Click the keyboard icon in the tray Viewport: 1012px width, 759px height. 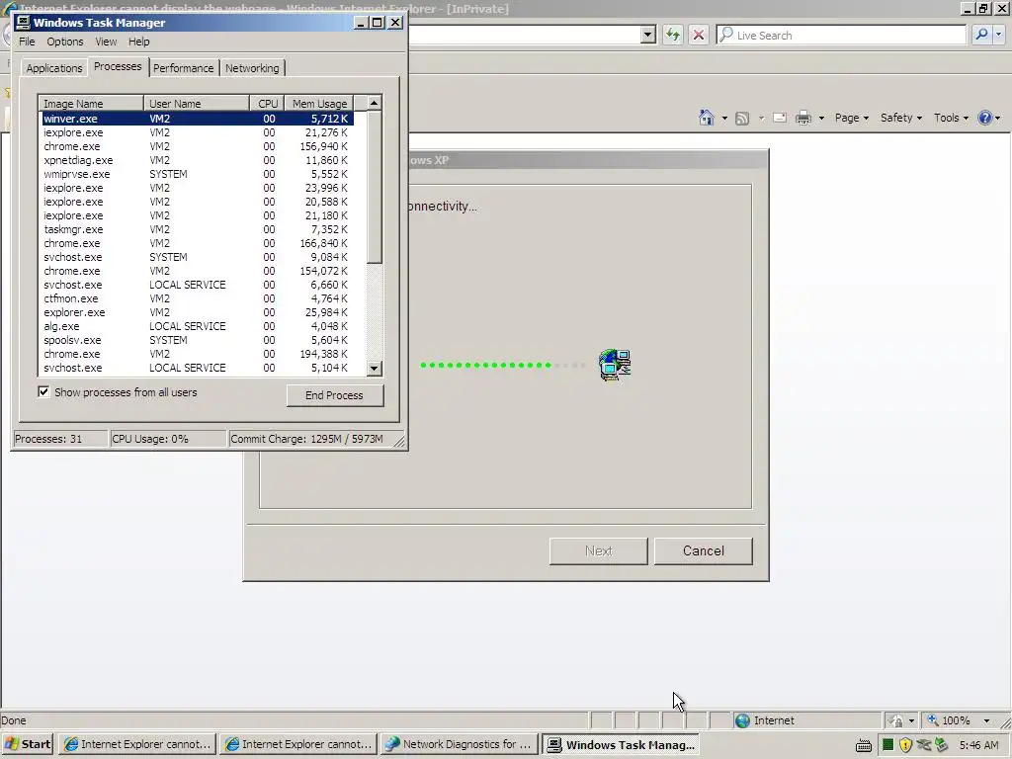coord(864,745)
